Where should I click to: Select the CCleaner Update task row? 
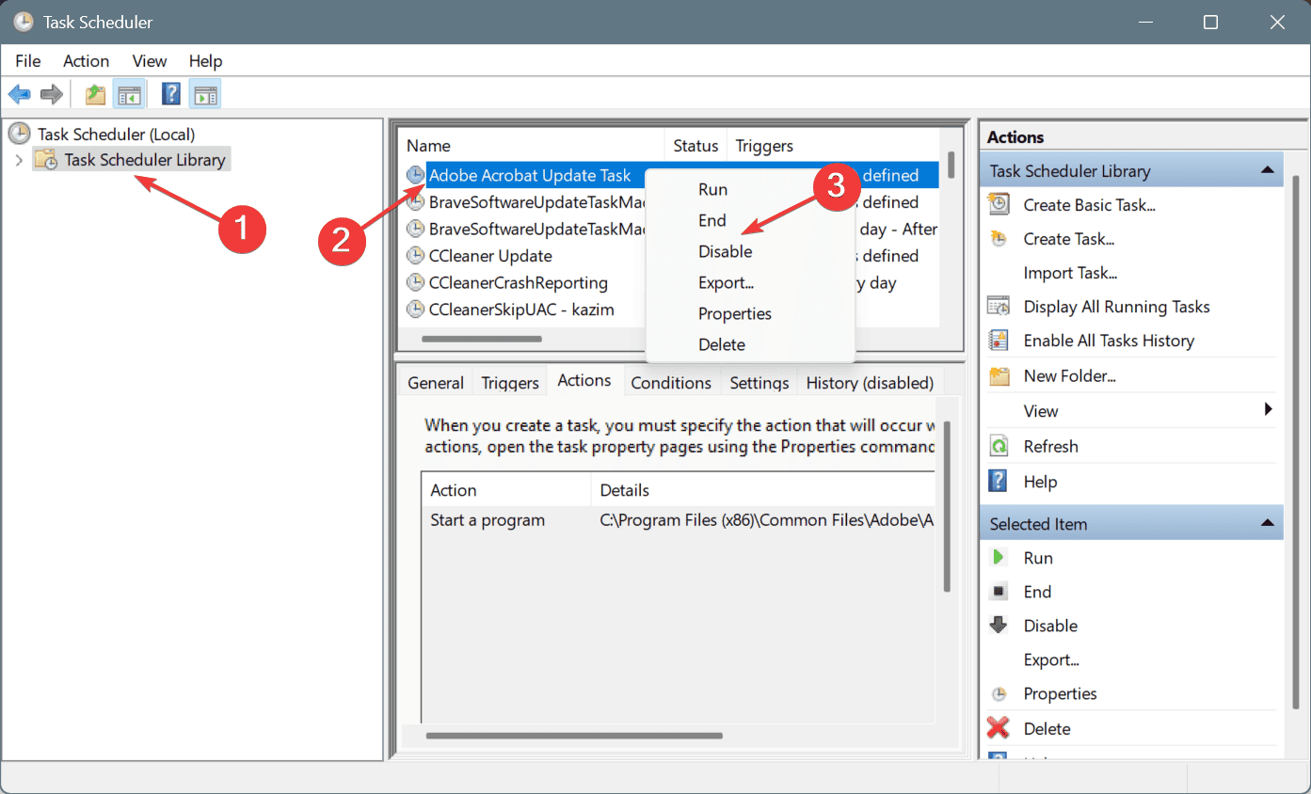point(490,256)
